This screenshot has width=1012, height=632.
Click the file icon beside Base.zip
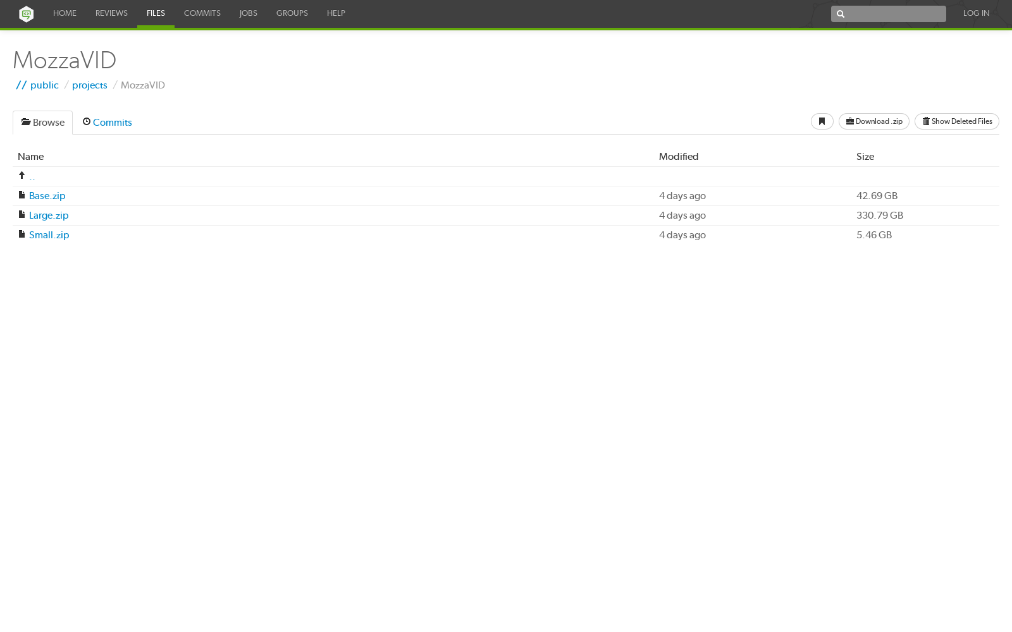(x=22, y=195)
